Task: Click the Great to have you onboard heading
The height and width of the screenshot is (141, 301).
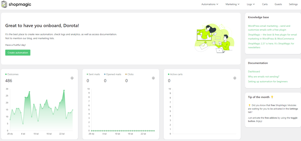Action: pos(42,26)
